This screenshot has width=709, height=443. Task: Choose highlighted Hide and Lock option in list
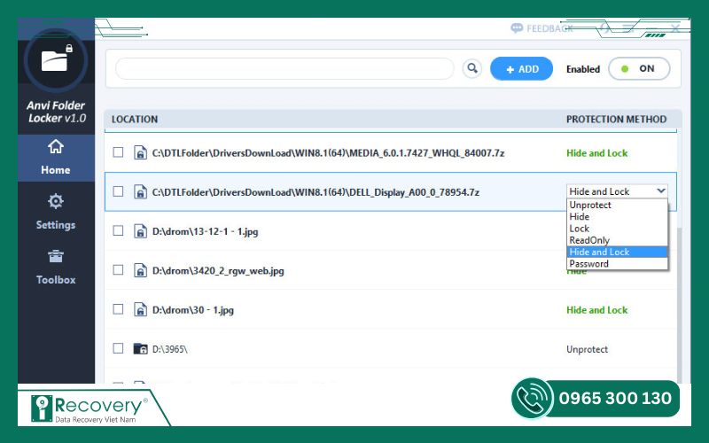(617, 252)
